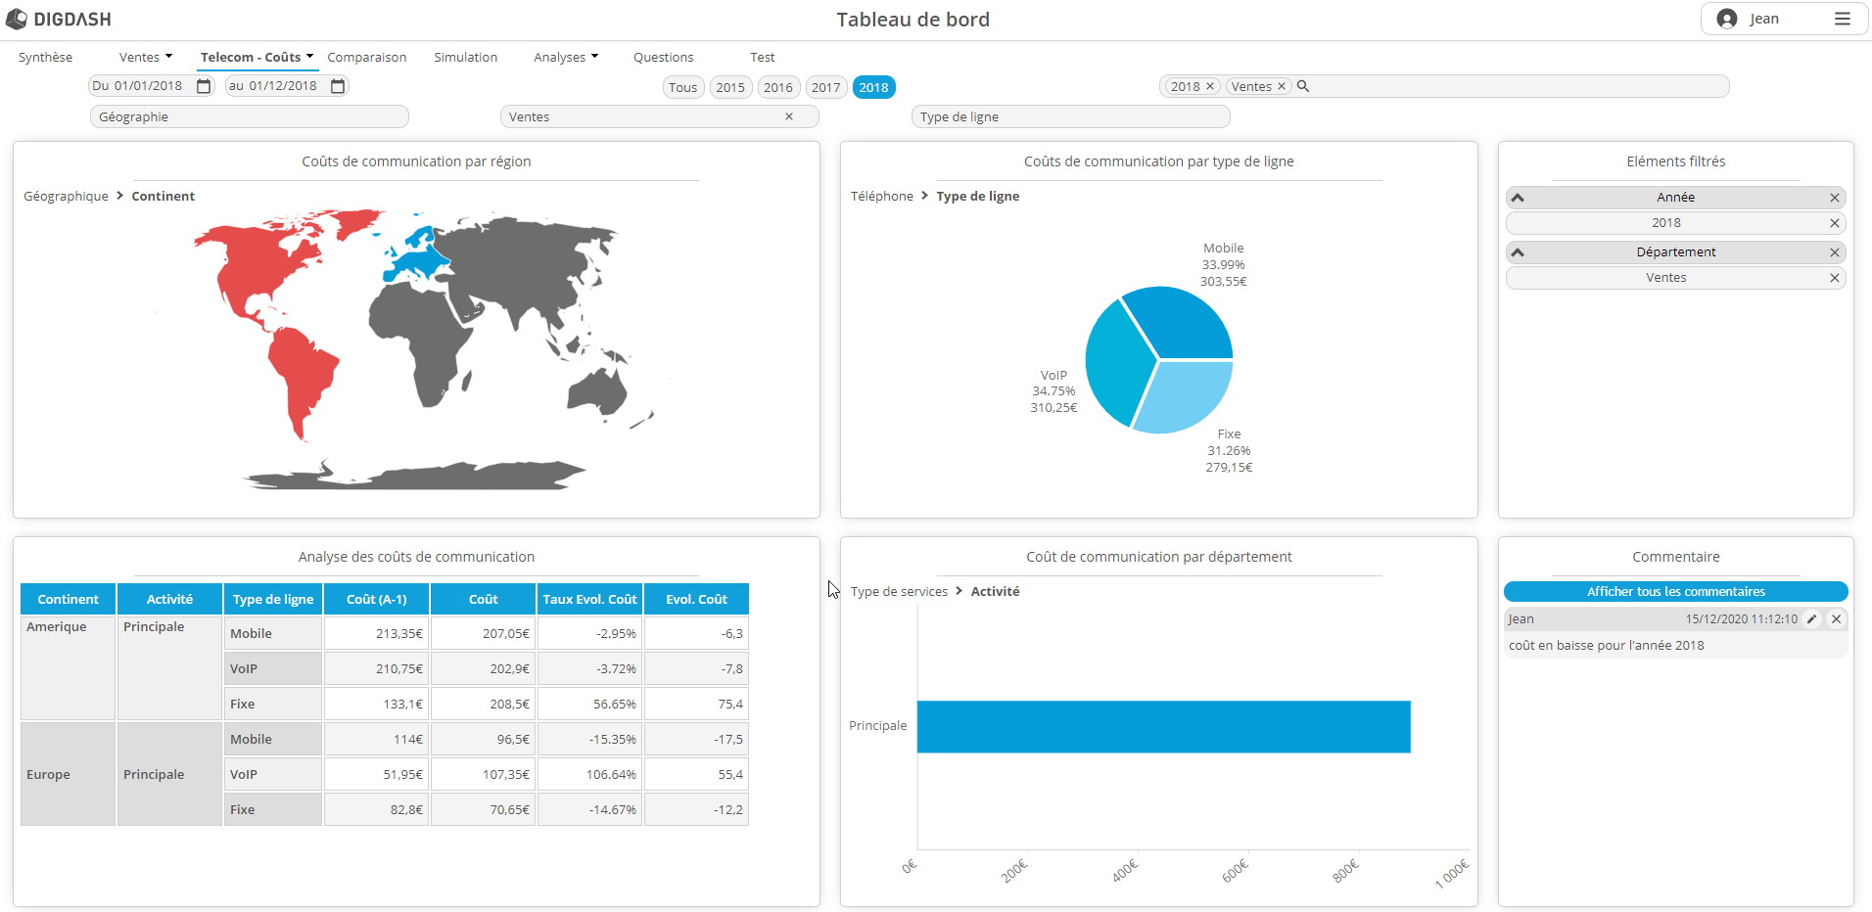Open the Géographie filter dropdown

[x=249, y=116]
